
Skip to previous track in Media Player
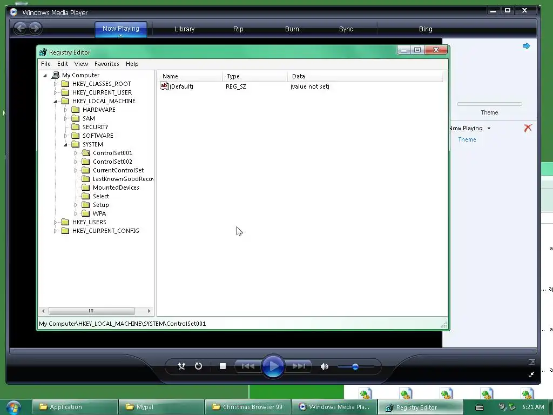[x=248, y=366]
